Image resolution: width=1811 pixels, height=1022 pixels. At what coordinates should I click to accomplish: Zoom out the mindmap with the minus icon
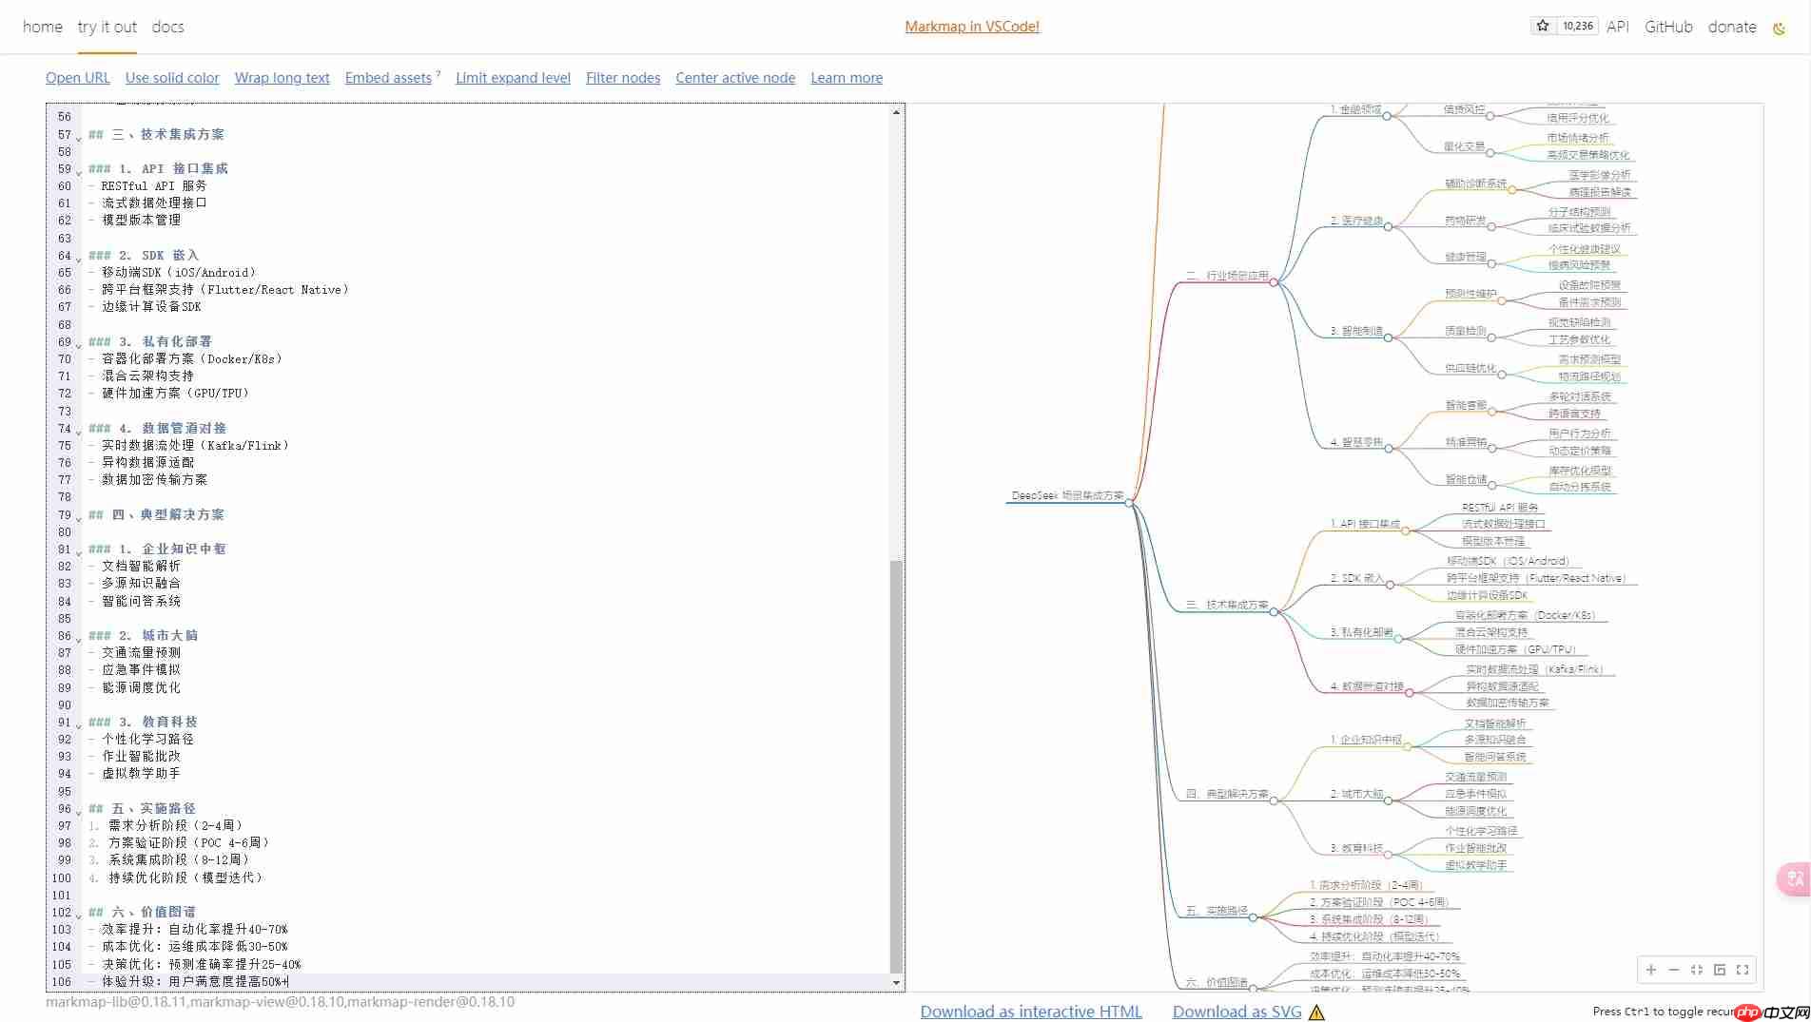(1674, 970)
